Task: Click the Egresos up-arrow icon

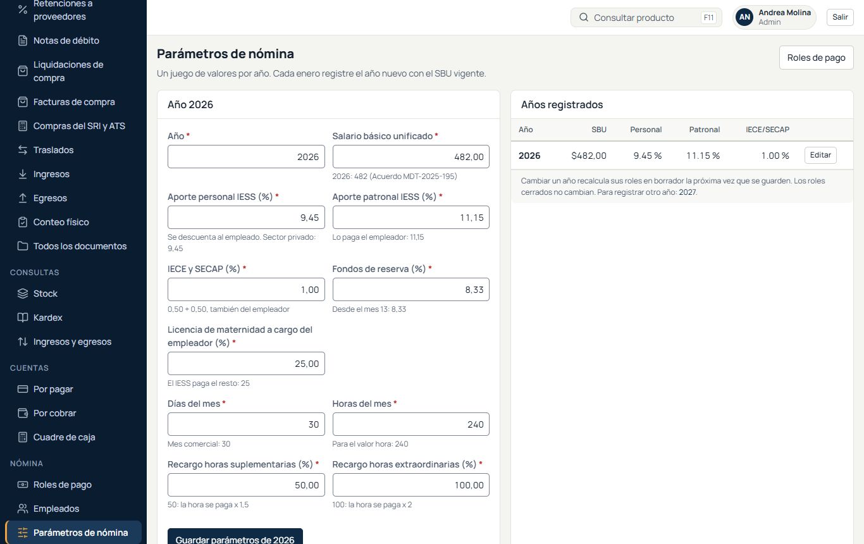Action: 23,198
